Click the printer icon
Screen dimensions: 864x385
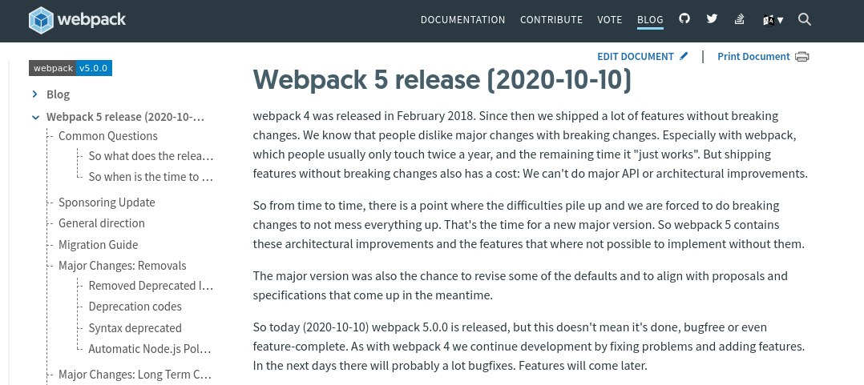click(802, 57)
